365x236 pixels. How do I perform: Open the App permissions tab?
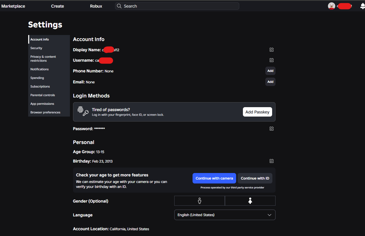[x=49, y=104]
